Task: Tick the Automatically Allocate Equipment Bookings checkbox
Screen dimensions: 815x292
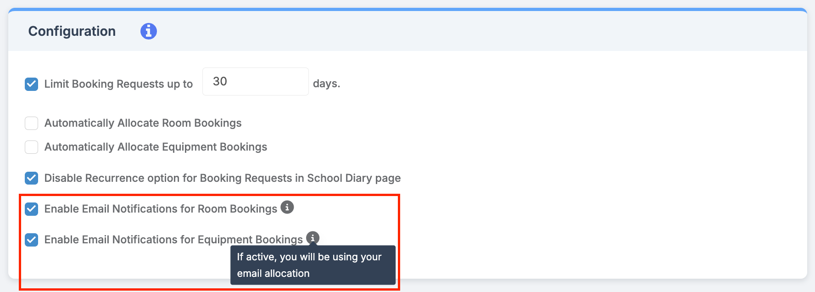Action: (31, 147)
